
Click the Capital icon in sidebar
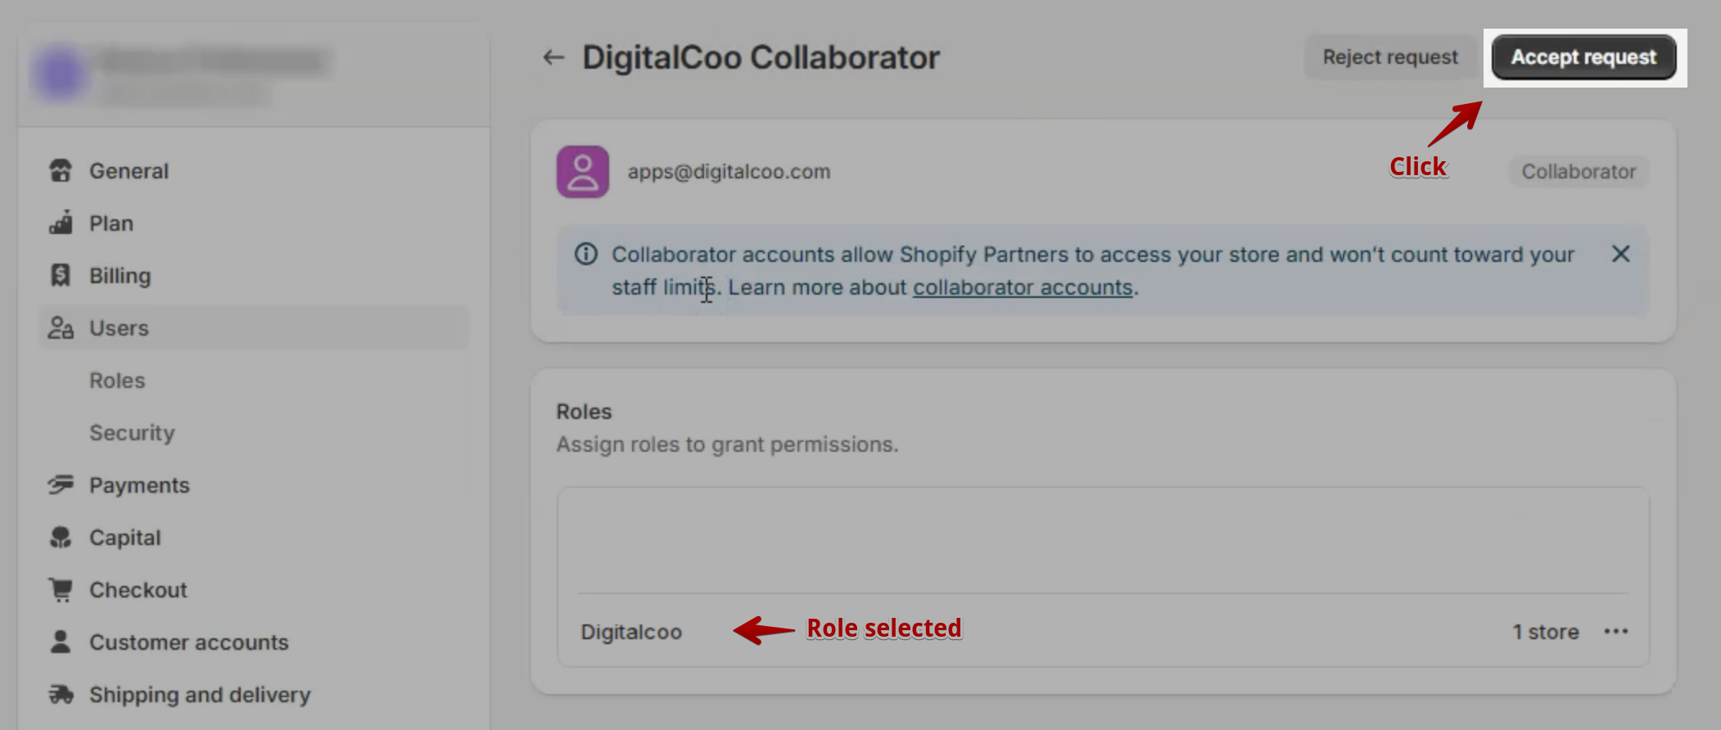click(61, 537)
